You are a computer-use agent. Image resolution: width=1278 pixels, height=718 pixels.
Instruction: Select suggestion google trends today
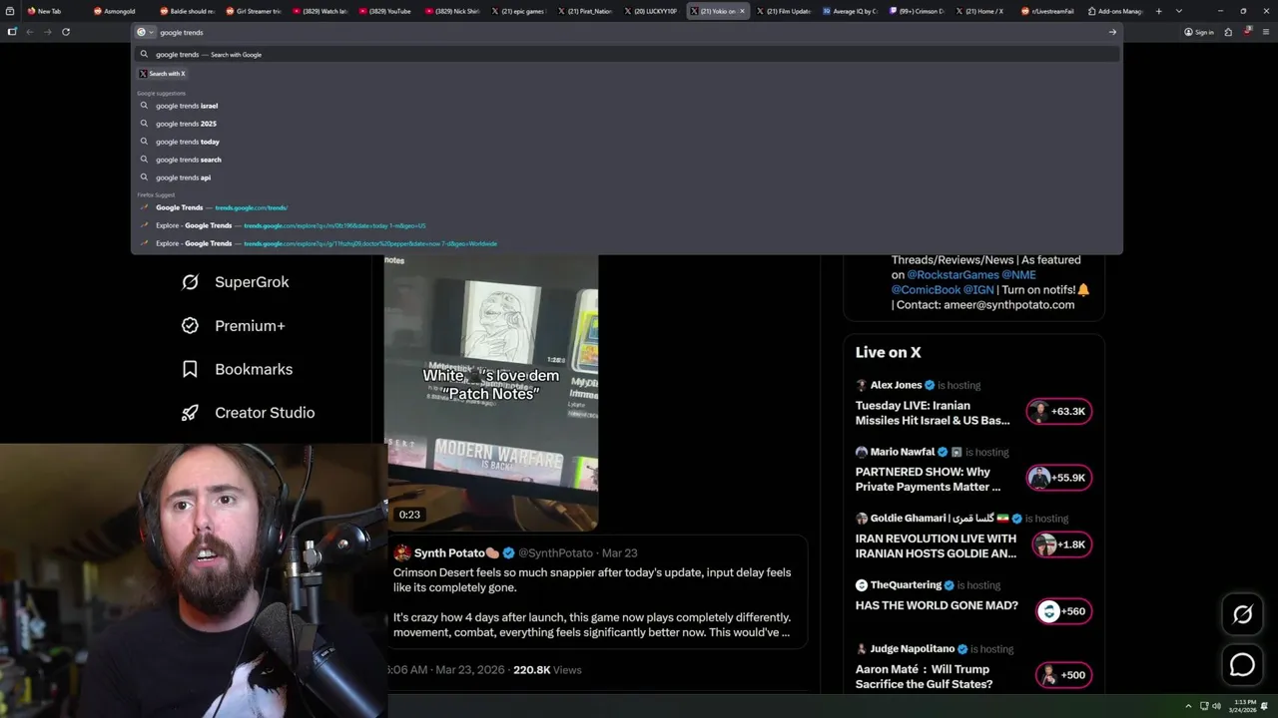[x=627, y=142]
